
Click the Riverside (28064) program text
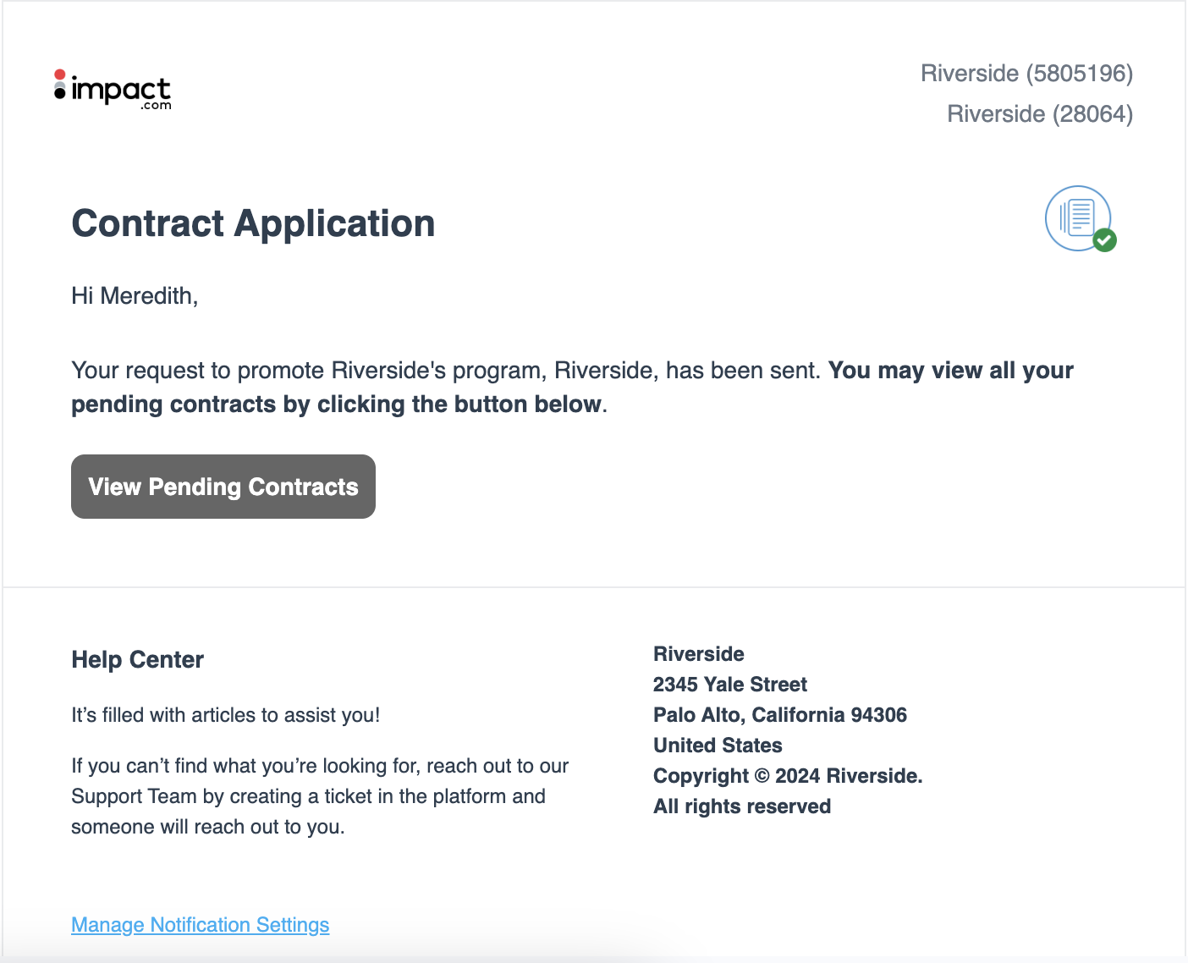coord(1040,114)
